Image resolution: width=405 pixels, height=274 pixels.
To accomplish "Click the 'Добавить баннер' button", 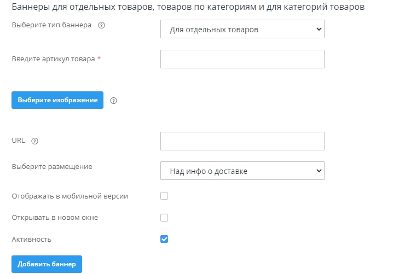I will pos(47,264).
